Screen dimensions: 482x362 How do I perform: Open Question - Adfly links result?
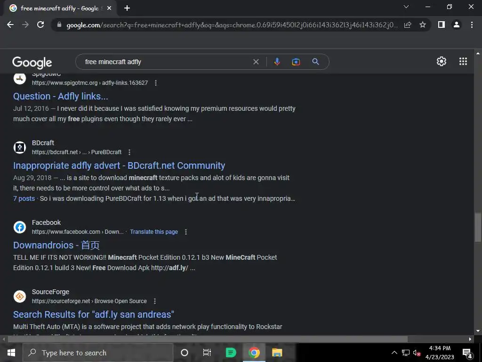point(61,96)
